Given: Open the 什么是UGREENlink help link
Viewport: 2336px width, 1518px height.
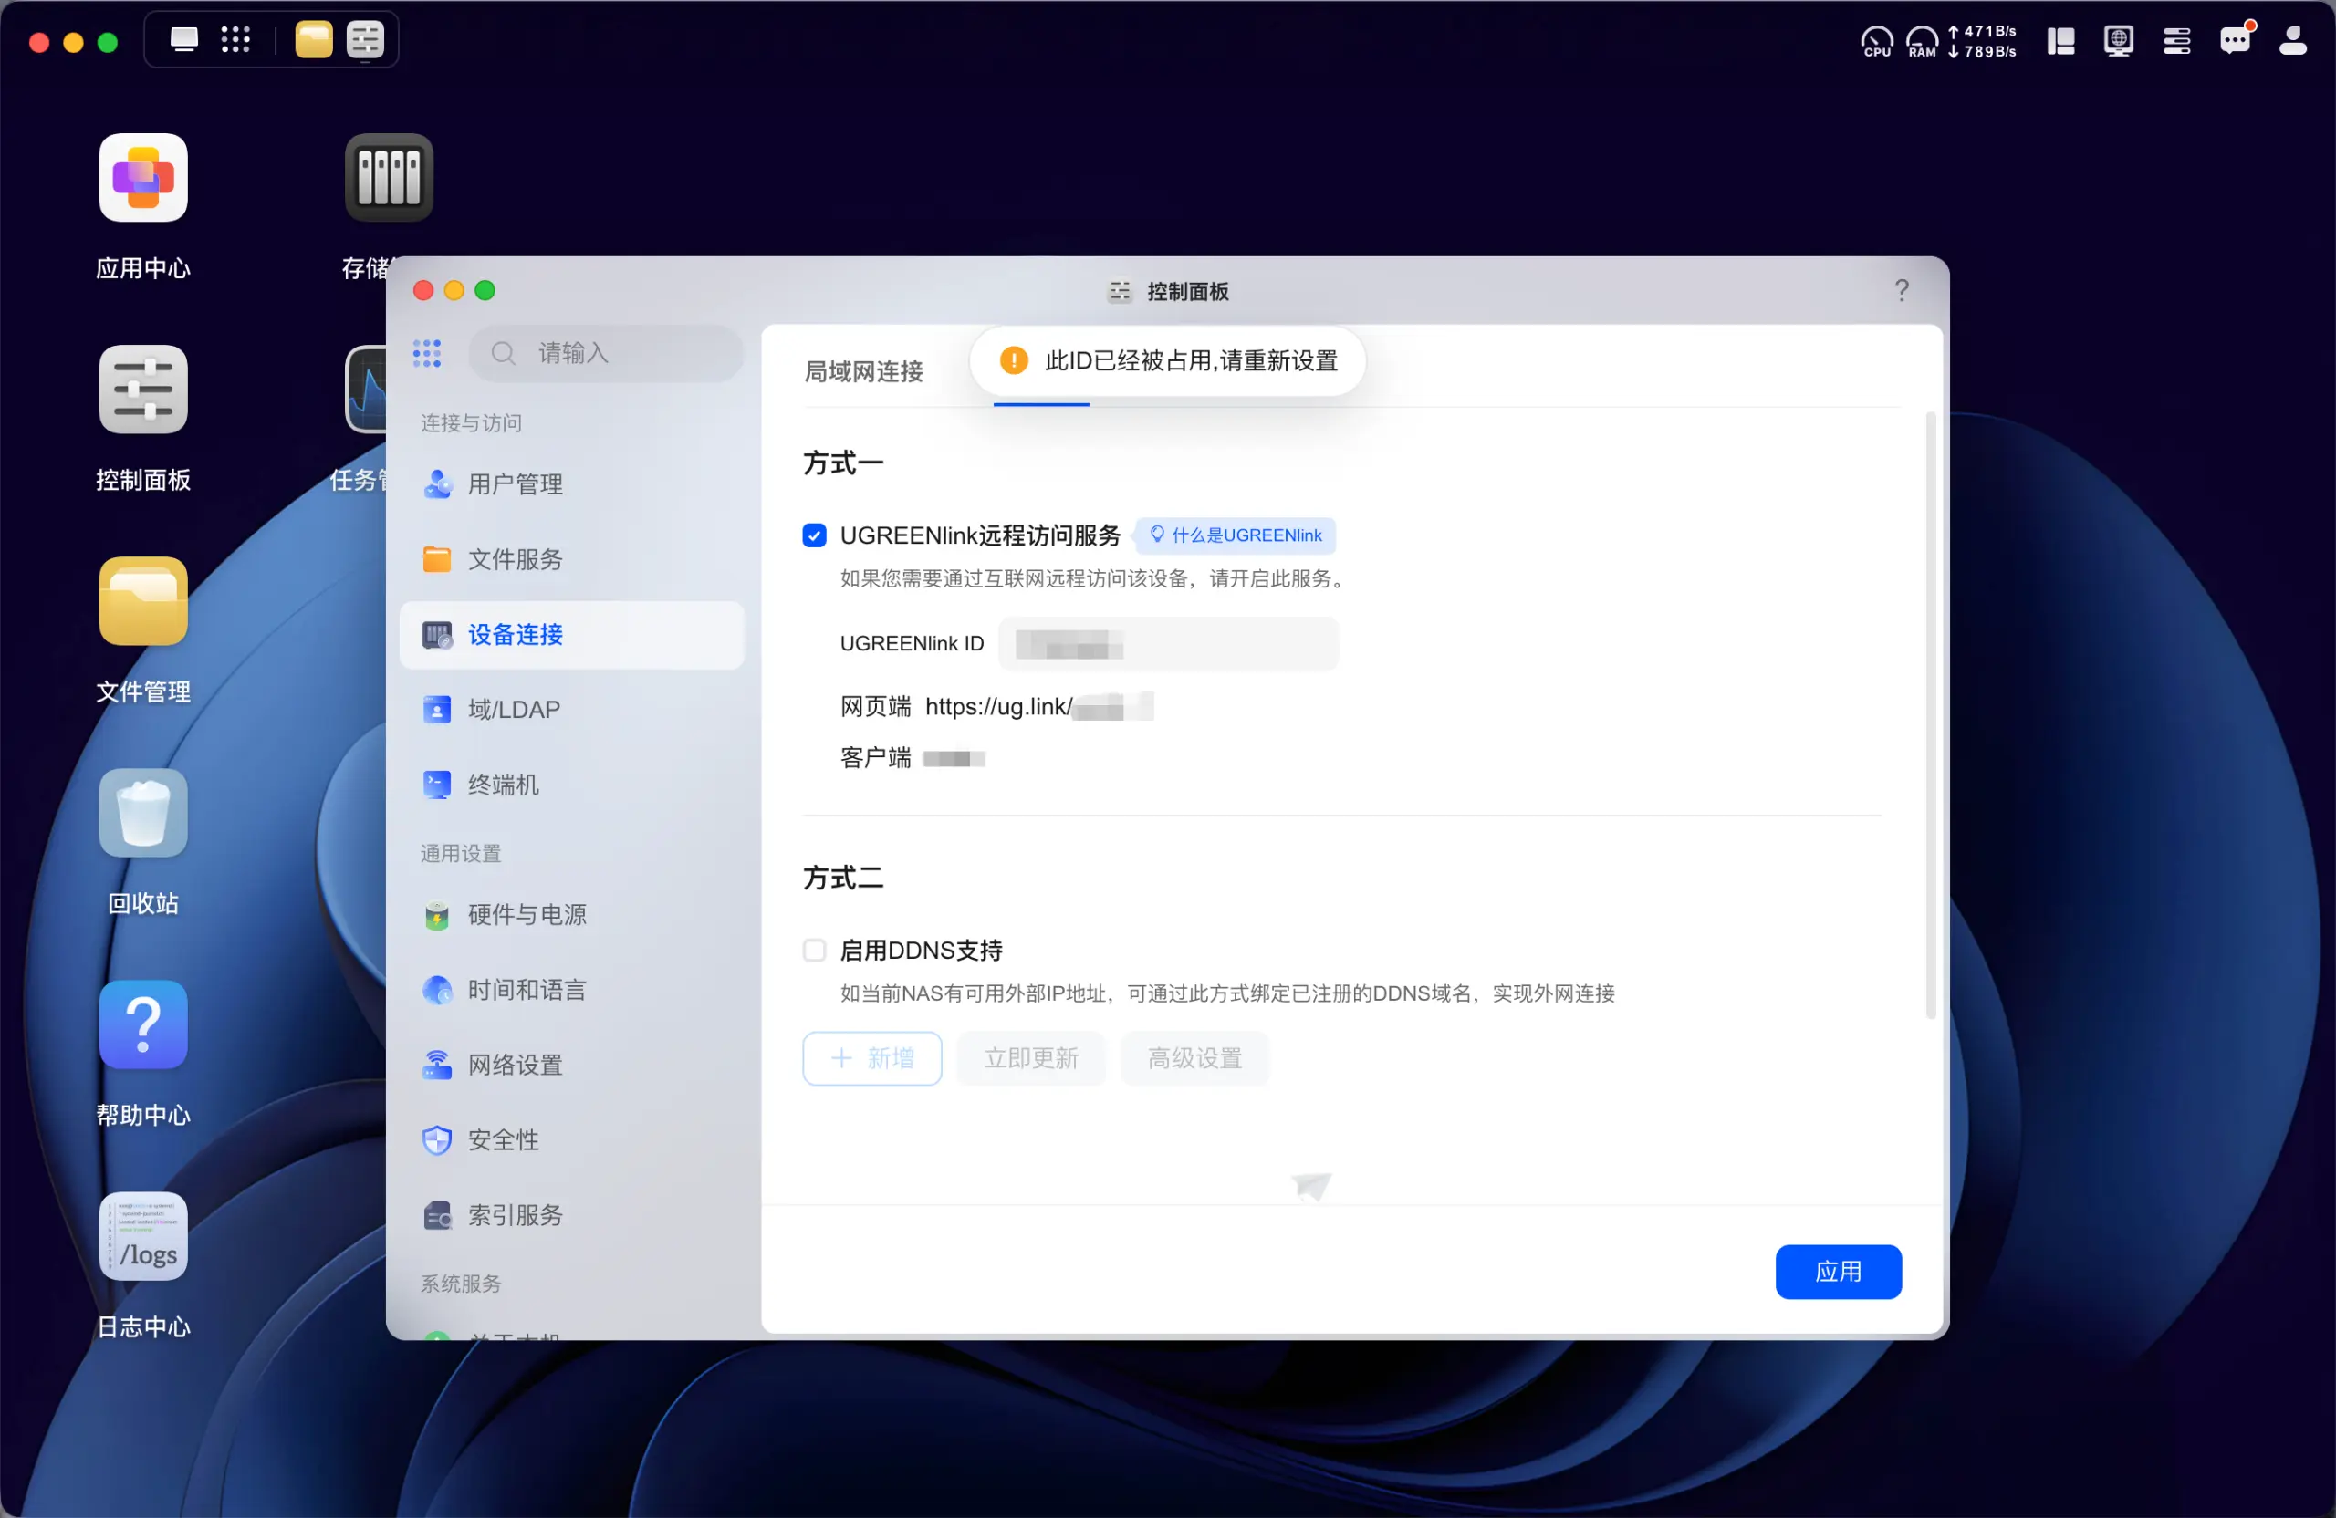Looking at the screenshot, I should click(1236, 535).
